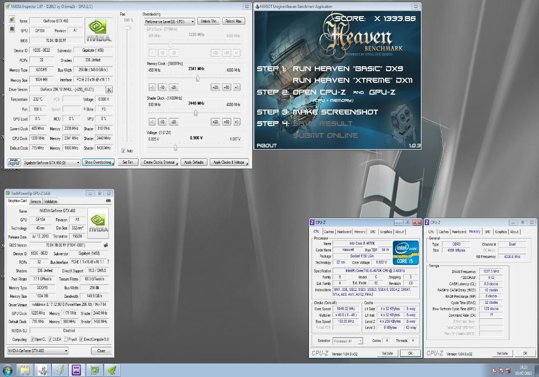
Task: Open Windows Explorer from the taskbar
Action: point(25,370)
